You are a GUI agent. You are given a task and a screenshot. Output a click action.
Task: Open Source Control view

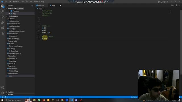click(3, 17)
